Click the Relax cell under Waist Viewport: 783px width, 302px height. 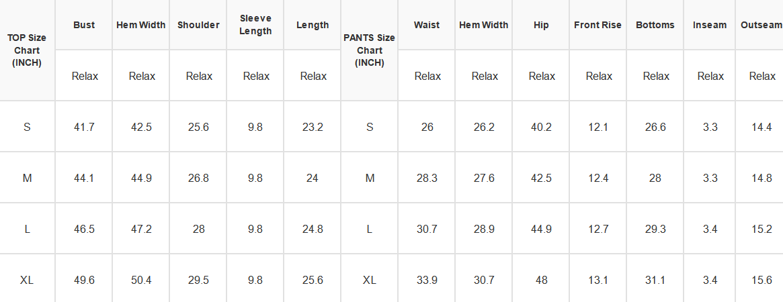point(427,77)
